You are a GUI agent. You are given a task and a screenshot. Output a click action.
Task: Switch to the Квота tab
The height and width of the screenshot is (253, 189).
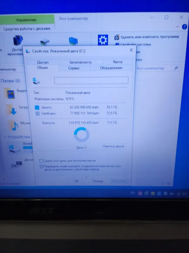click(117, 62)
